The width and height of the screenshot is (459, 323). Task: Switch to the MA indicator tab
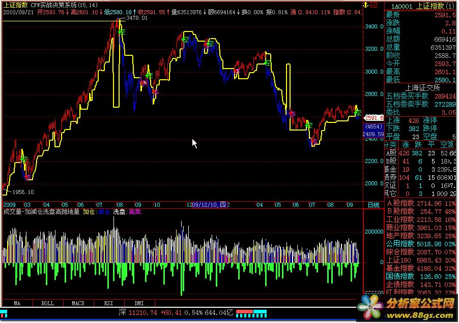[x=17, y=303]
